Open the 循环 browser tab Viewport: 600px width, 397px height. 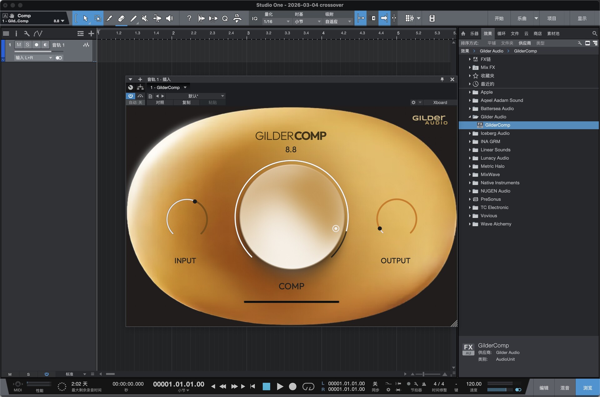coord(501,33)
